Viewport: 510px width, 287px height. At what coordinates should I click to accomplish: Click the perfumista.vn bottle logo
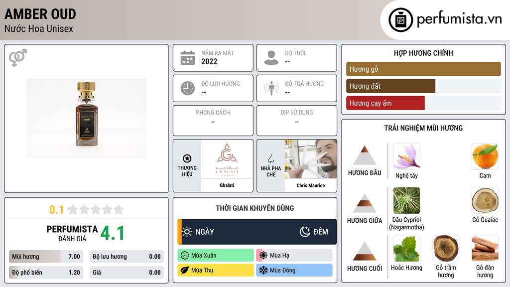pos(400,20)
